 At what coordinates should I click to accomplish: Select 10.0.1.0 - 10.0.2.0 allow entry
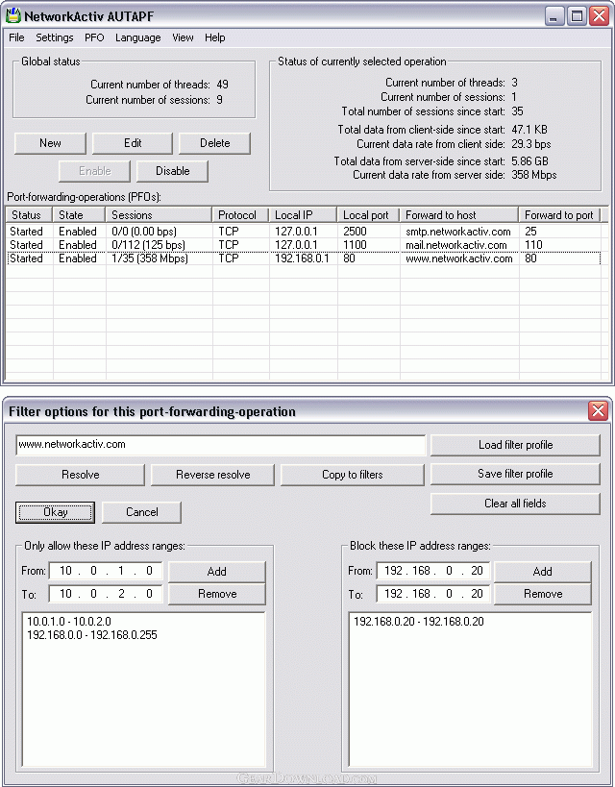coord(69,622)
